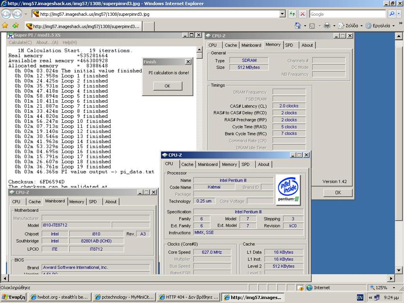Click the CAS# Latency 2.0 clocks value
The width and height of the screenshot is (404, 303).
coord(289,106)
